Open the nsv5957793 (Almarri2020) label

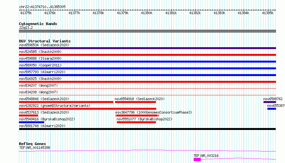(x=42, y=72)
